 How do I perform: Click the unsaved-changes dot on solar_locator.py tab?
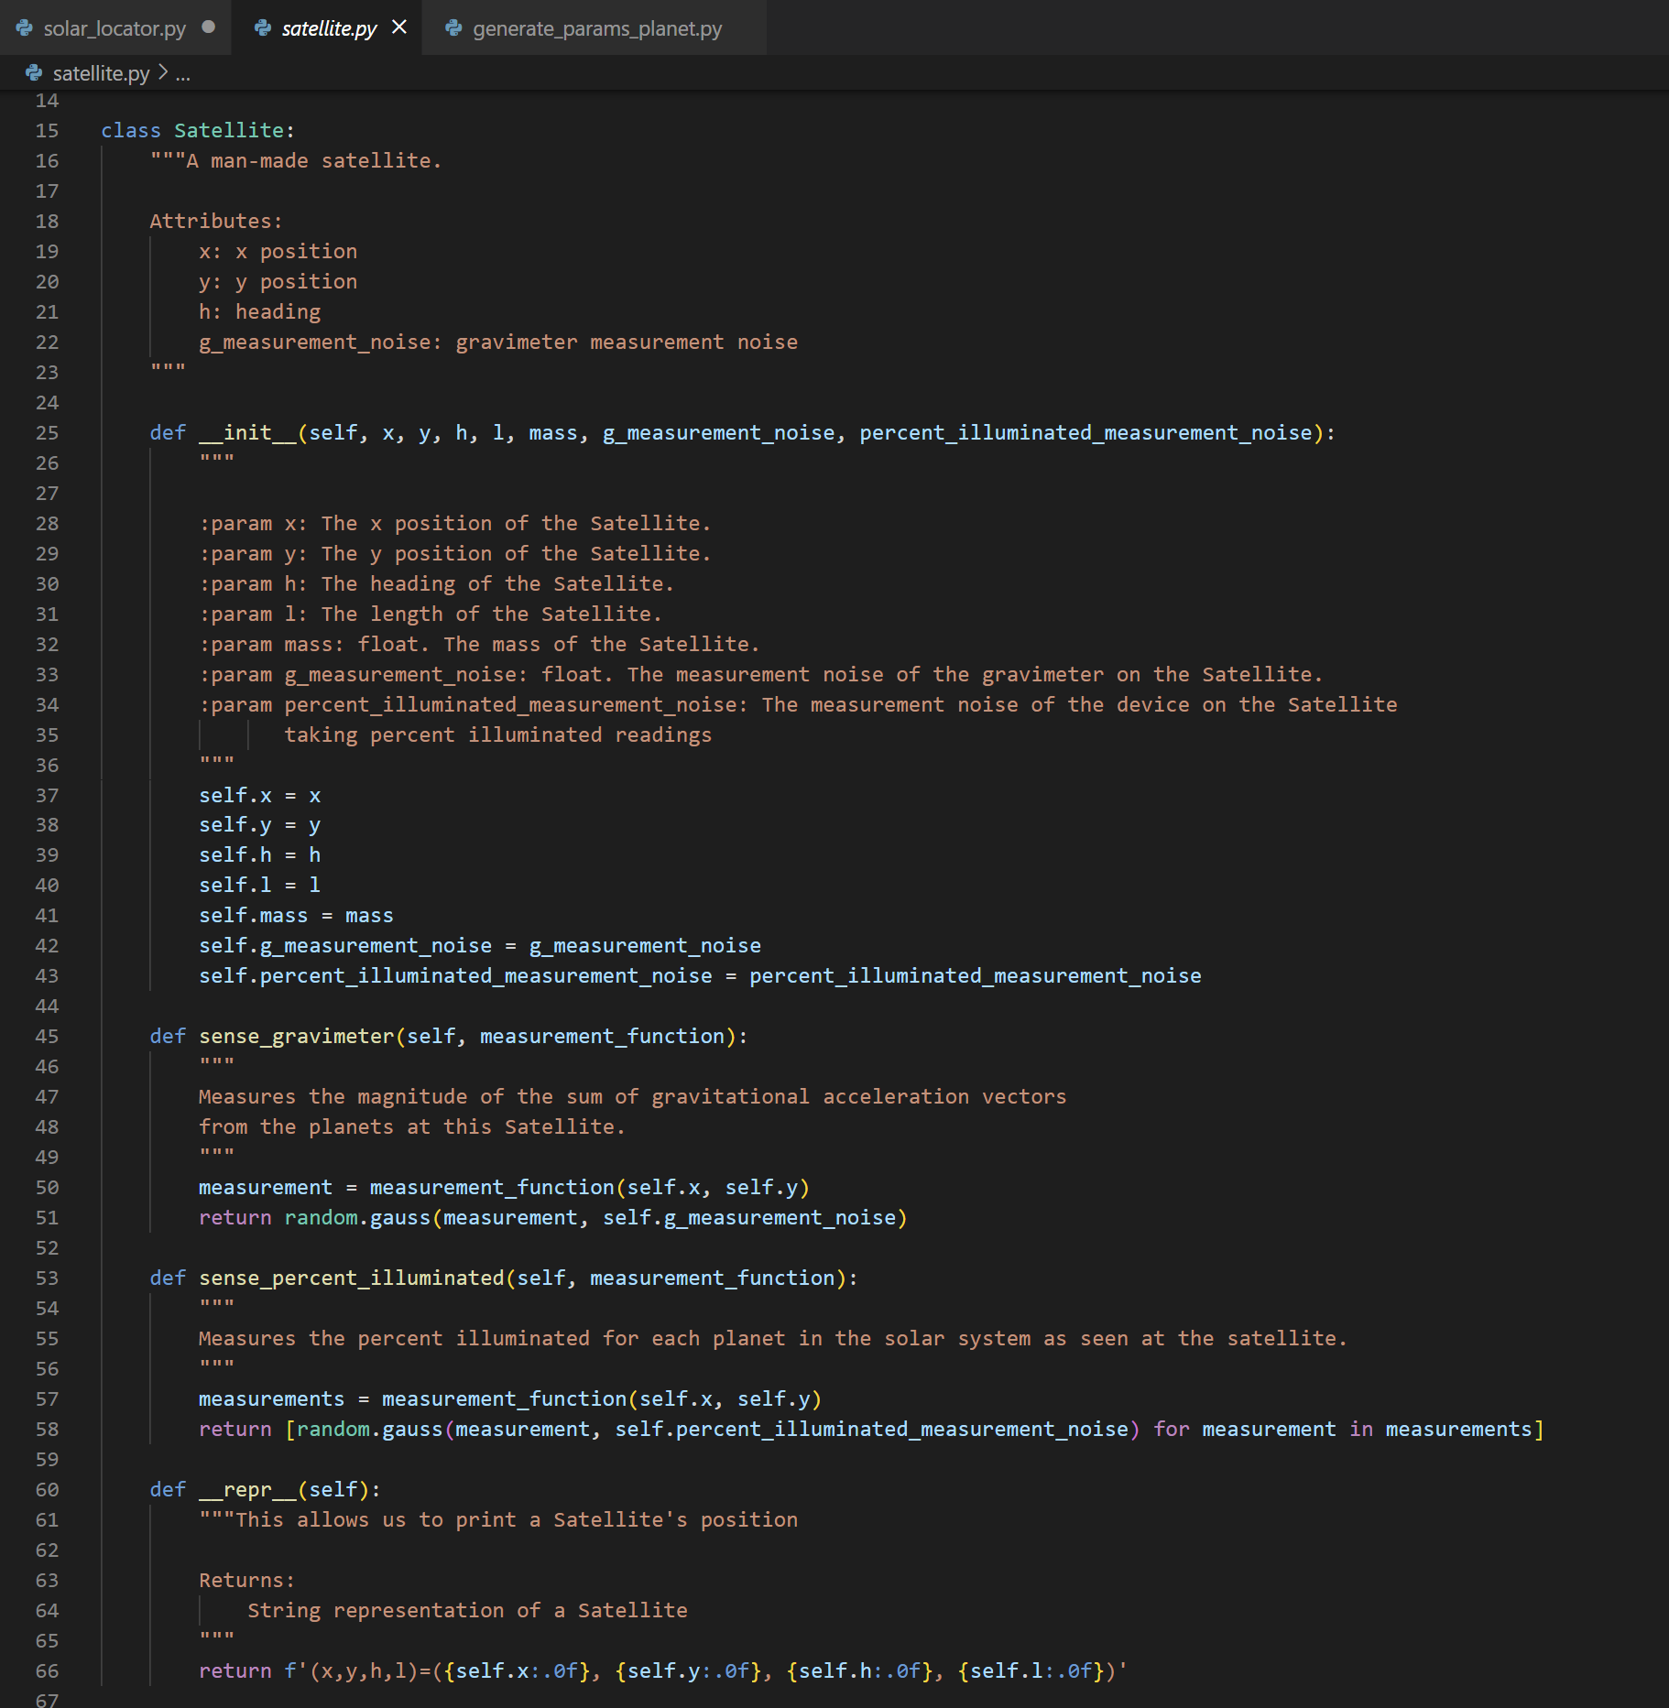pos(209,27)
